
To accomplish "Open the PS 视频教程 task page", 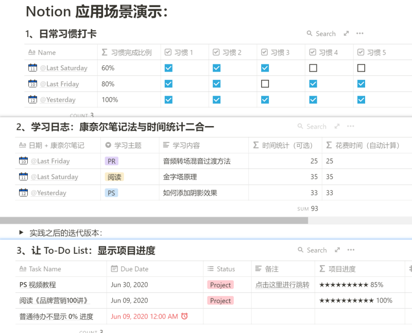I will (x=38, y=285).
